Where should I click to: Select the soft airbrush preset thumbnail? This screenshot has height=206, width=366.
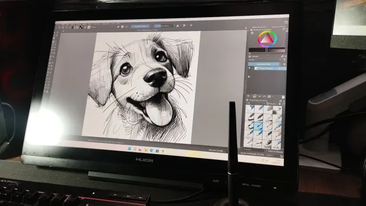pos(277,110)
